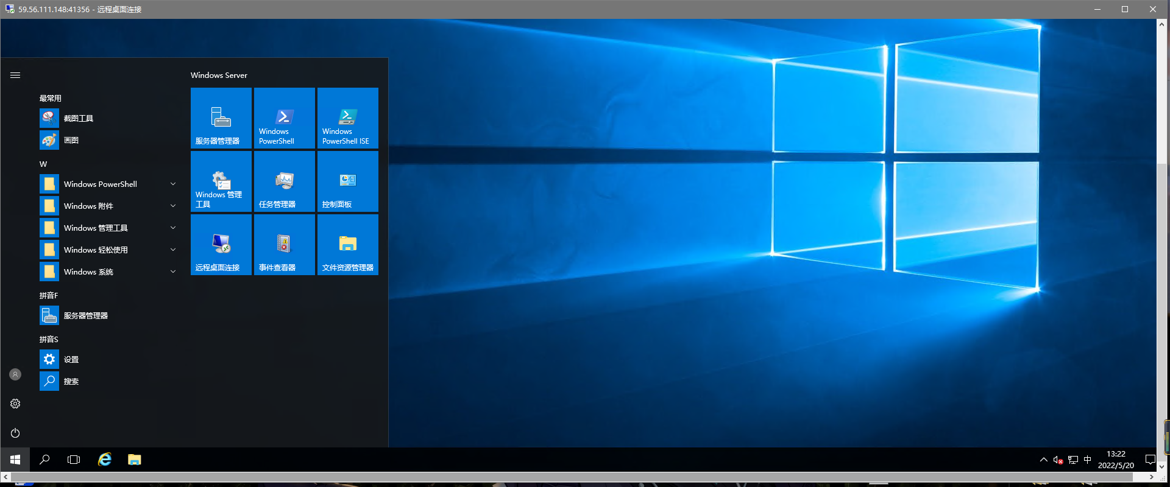This screenshot has height=487, width=1170.
Task: Open the 事件查看器 tile
Action: [285, 245]
